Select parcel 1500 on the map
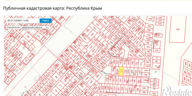The image size is (192, 96). tap(144, 92)
